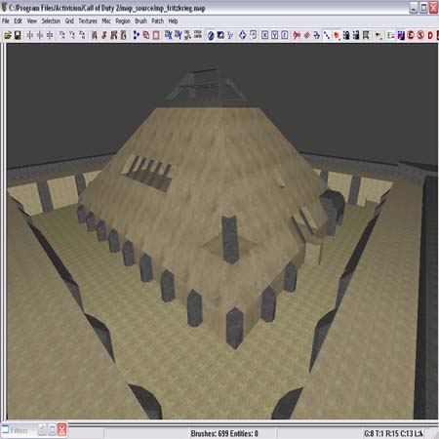The image size is (439, 439).
Task: Click the Select Partial Tall icon
Action: coord(114,35)
